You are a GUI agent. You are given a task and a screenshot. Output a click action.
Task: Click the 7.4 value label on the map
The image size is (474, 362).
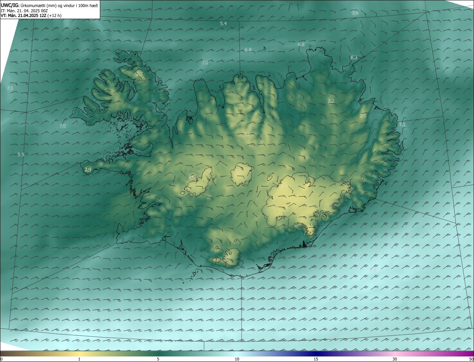(355, 13)
